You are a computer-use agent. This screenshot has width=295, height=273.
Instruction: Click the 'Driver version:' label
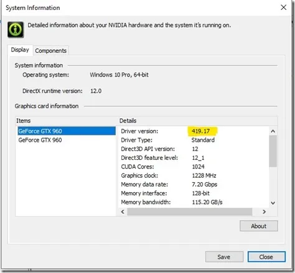pyautogui.click(x=139, y=131)
